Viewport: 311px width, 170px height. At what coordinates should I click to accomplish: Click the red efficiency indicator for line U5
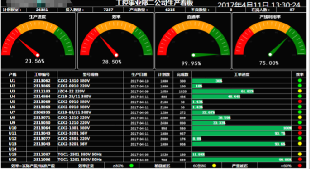tap(300, 102)
